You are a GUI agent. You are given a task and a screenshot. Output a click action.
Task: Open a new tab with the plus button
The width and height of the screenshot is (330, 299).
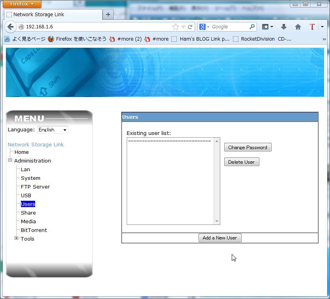tap(108, 15)
